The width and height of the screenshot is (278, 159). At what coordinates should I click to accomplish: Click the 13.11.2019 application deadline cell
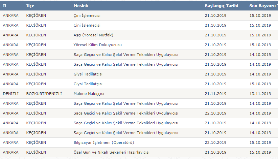click(x=260, y=94)
